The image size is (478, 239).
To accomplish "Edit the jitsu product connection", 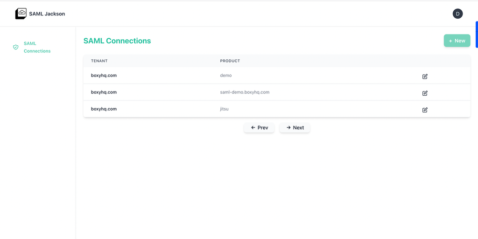I will pyautogui.click(x=425, y=110).
